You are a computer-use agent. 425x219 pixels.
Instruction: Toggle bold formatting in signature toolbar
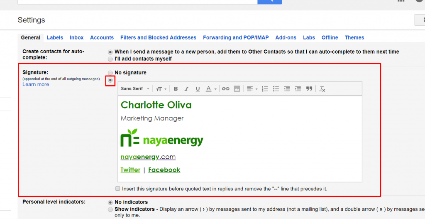pos(176,89)
